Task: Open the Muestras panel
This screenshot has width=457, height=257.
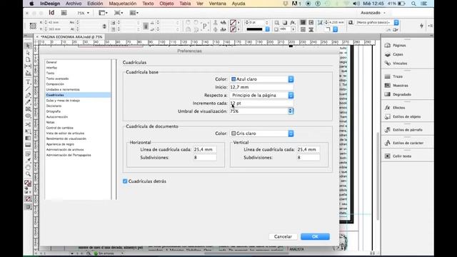Action: coord(396,86)
